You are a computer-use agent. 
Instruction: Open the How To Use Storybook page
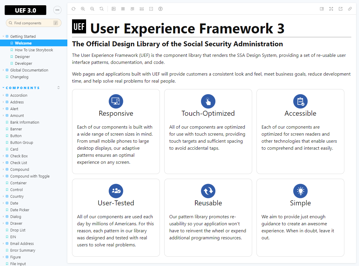[x=34, y=50]
